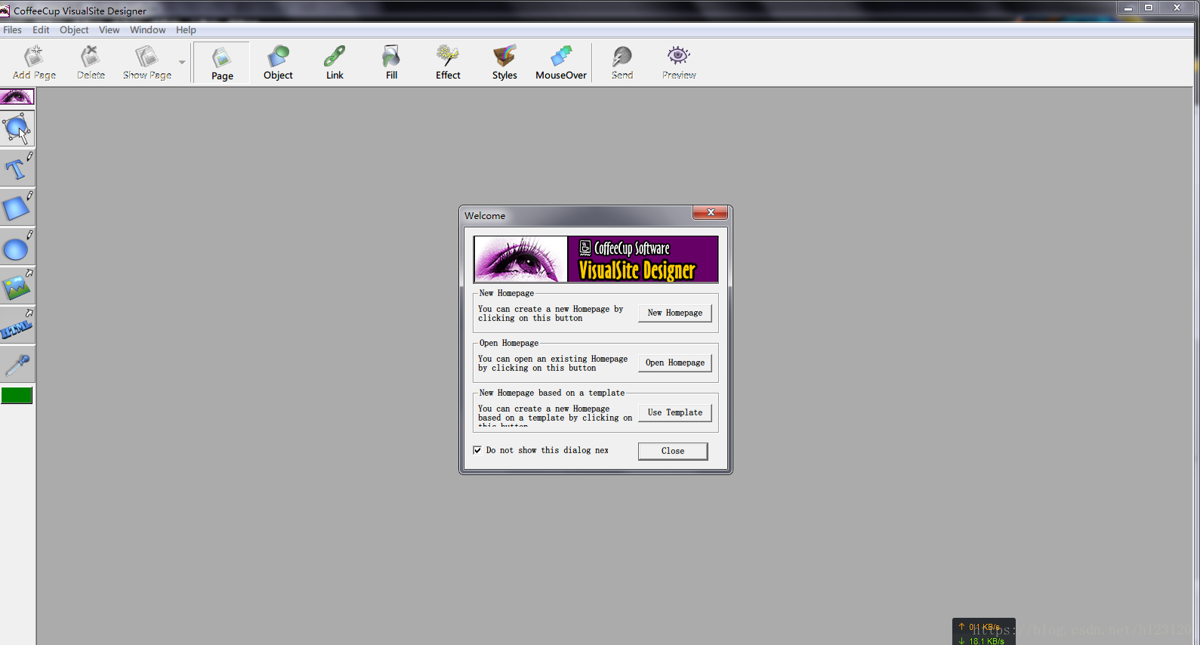Open the Object menu
1200x645 pixels.
pyautogui.click(x=74, y=30)
